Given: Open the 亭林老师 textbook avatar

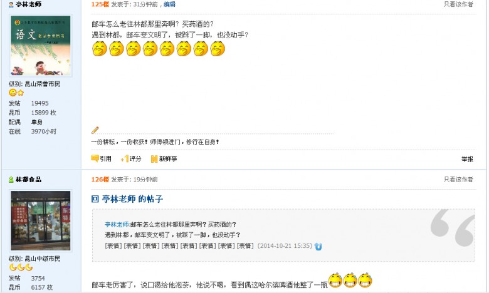Looking at the screenshot, I should tap(41, 46).
